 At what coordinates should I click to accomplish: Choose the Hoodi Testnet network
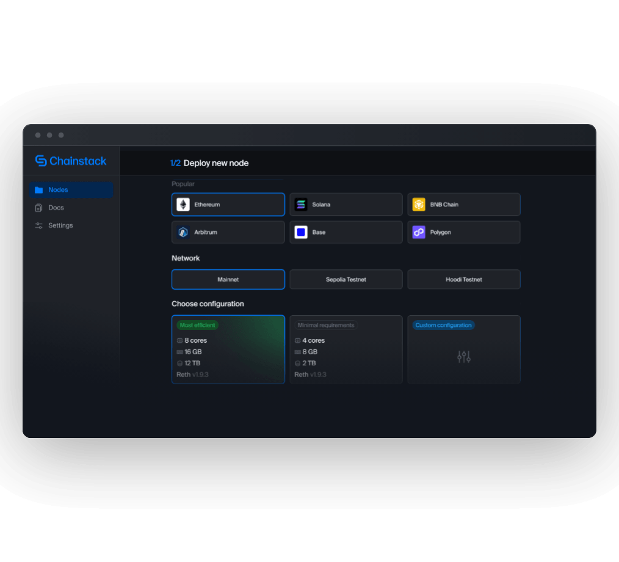[x=464, y=280]
